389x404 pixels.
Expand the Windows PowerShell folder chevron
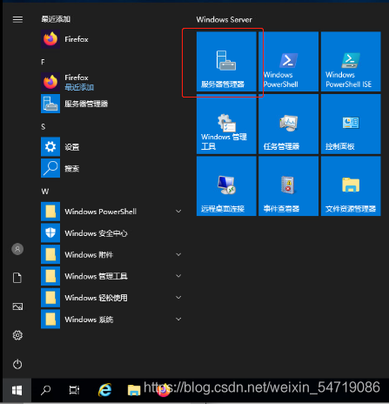pyautogui.click(x=178, y=212)
